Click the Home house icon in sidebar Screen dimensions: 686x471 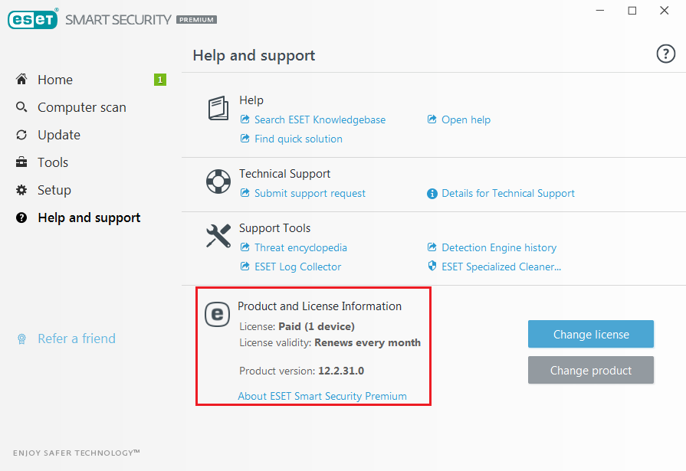click(x=21, y=79)
